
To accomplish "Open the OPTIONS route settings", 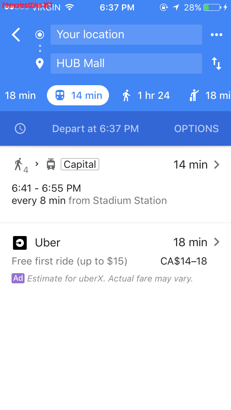I will 196,128.
